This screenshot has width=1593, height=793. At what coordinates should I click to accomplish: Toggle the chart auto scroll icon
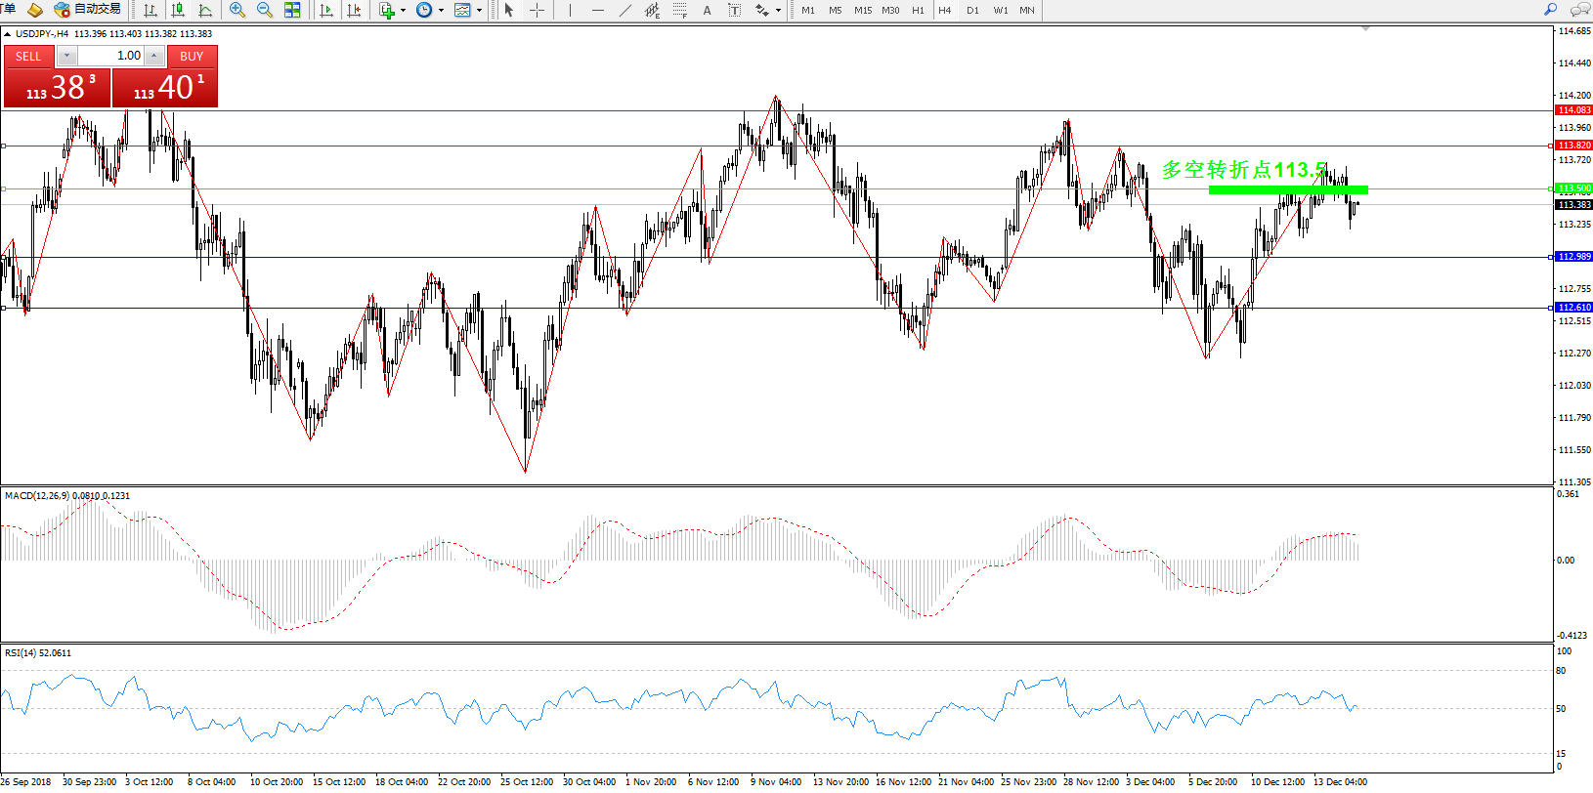point(326,10)
